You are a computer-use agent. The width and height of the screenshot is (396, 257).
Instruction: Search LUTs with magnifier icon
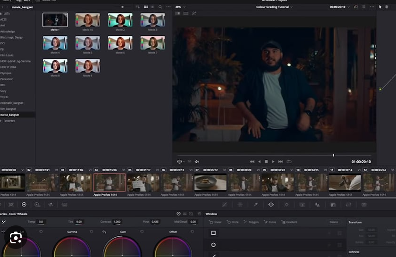click(x=160, y=7)
